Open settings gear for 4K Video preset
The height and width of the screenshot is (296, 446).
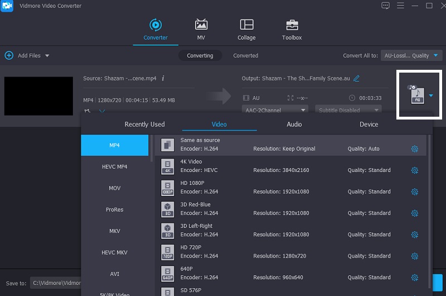(x=414, y=170)
